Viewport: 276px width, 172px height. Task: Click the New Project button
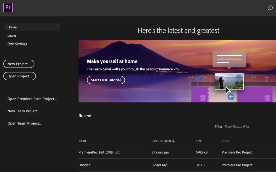pyautogui.click(x=19, y=64)
